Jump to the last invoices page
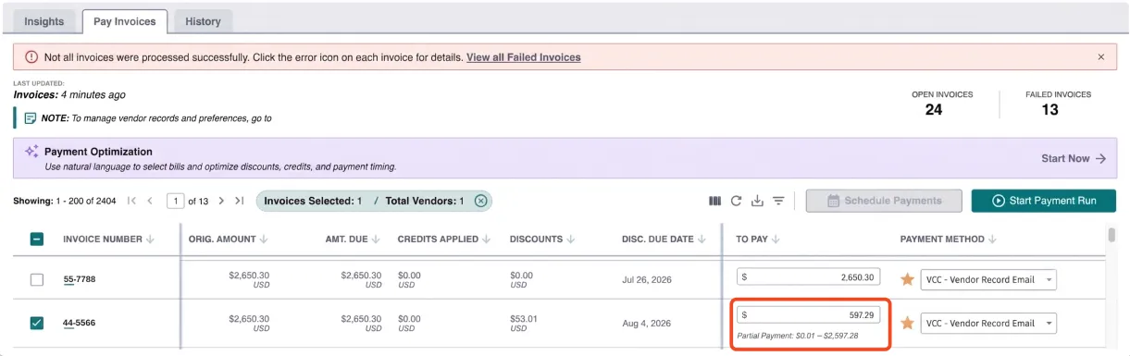 coord(240,201)
